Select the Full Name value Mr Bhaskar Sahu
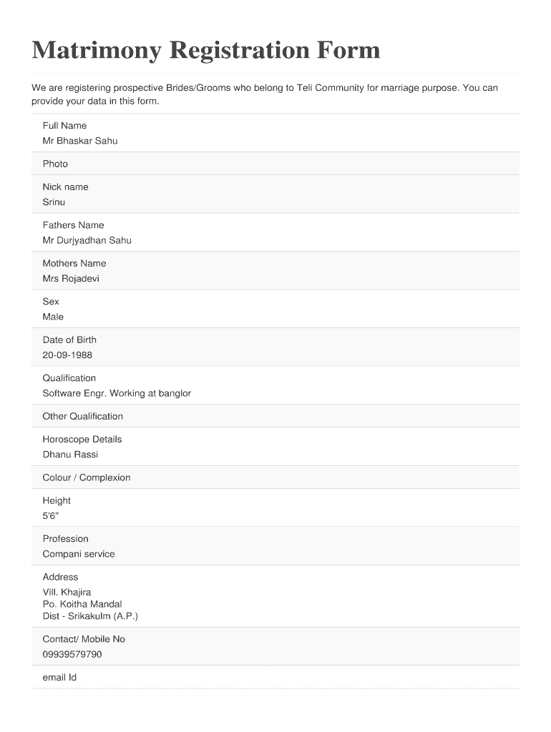This screenshot has width=551, height=732. (80, 141)
